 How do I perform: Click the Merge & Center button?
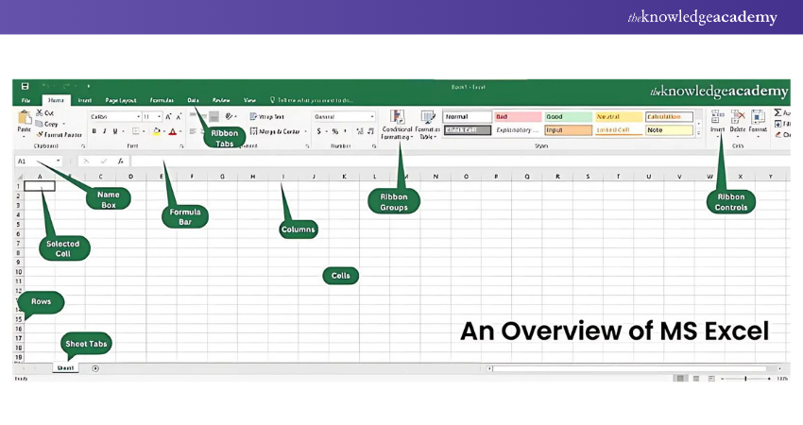click(278, 132)
